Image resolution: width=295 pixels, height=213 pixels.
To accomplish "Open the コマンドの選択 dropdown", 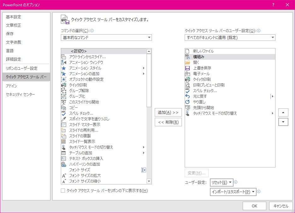I will pos(106,37).
